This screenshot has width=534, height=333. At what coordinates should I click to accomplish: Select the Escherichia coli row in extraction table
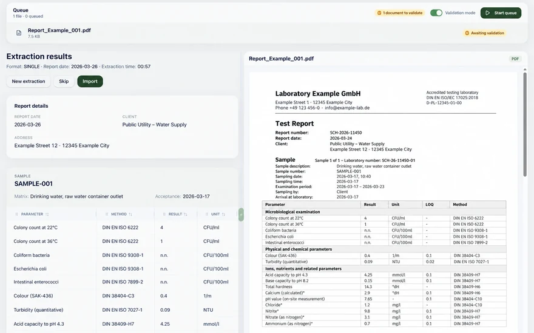pos(122,268)
